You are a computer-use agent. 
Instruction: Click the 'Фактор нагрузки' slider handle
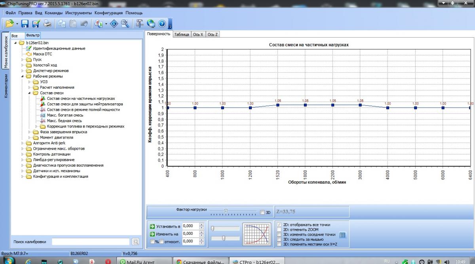pos(226,211)
